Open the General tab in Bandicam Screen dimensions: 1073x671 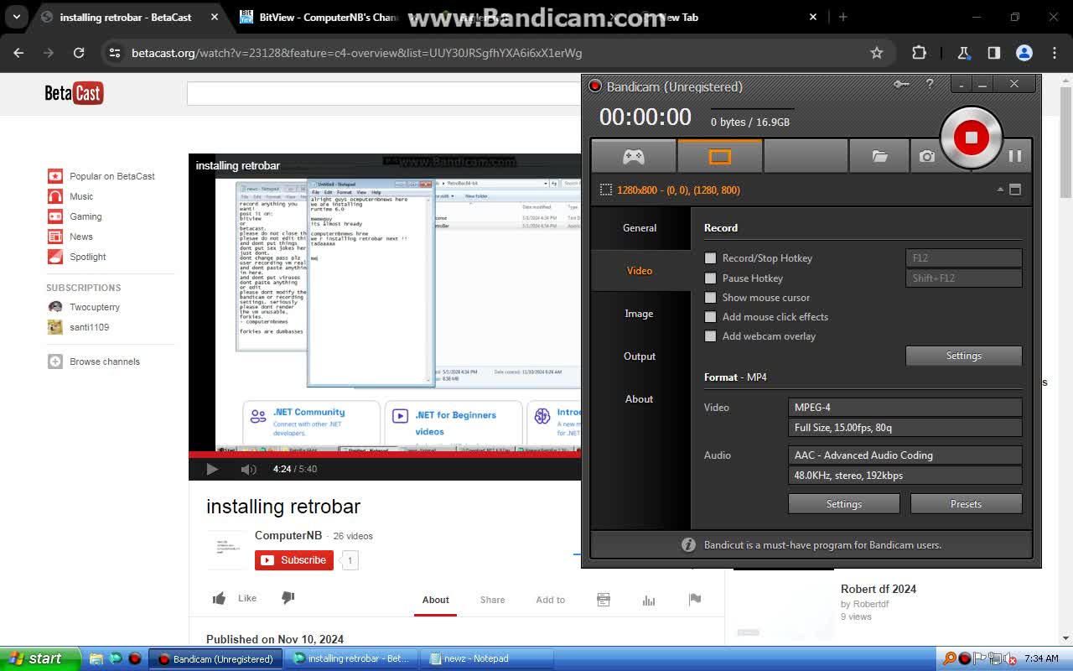pyautogui.click(x=640, y=228)
